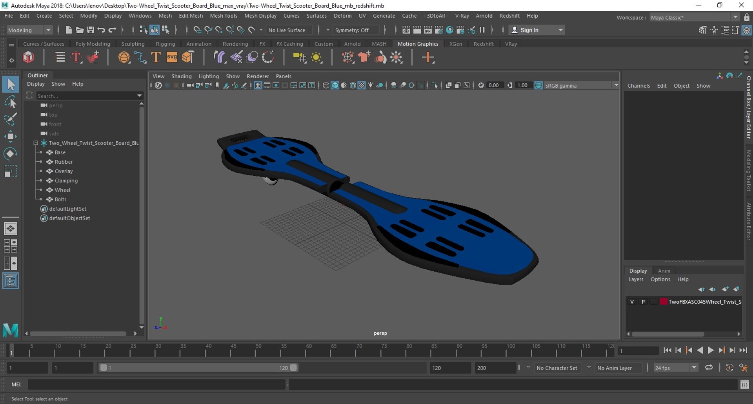Click the Pause render icon
This screenshot has width=753, height=404.
point(482,30)
